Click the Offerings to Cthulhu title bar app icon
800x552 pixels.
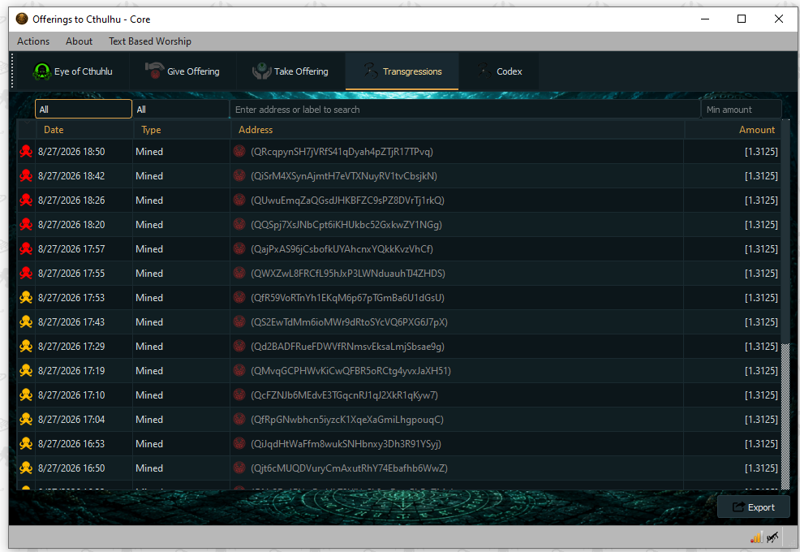coord(21,19)
